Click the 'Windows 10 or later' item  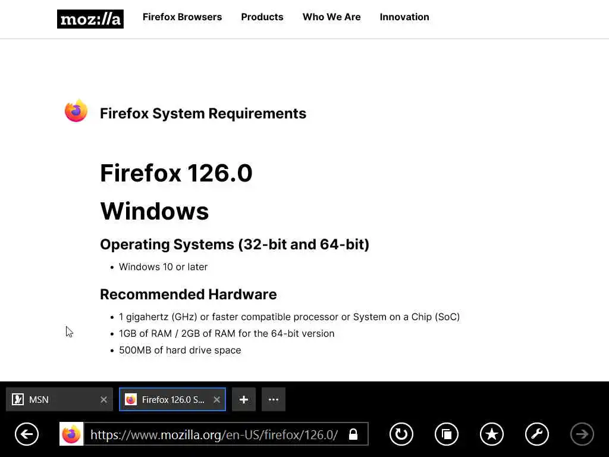point(163,267)
